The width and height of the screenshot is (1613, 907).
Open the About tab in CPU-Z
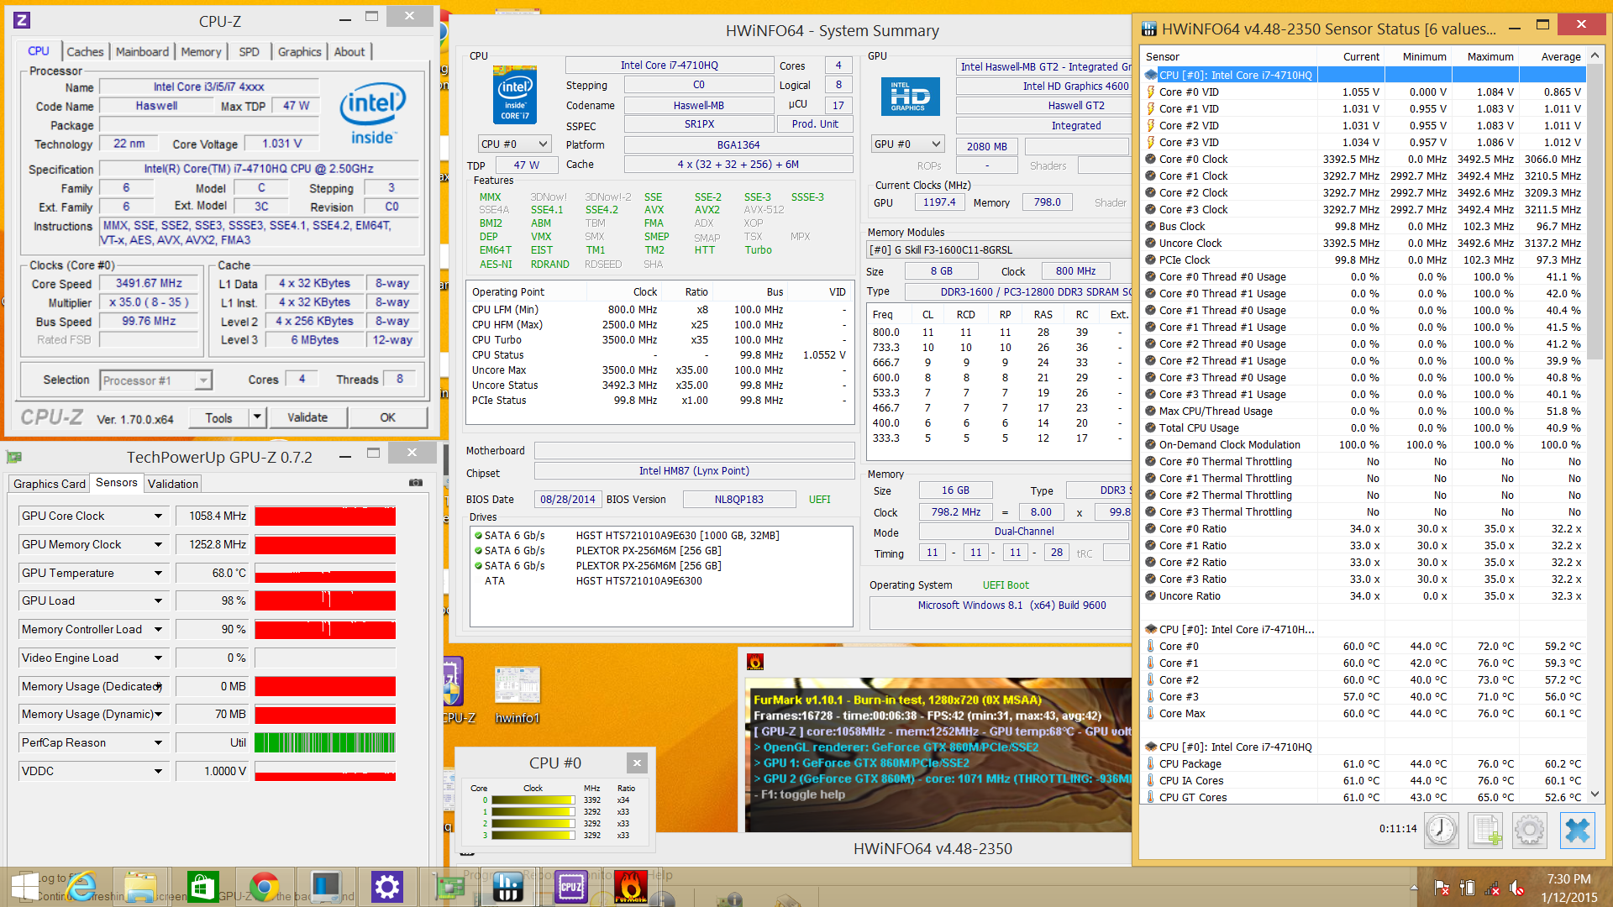pyautogui.click(x=349, y=51)
